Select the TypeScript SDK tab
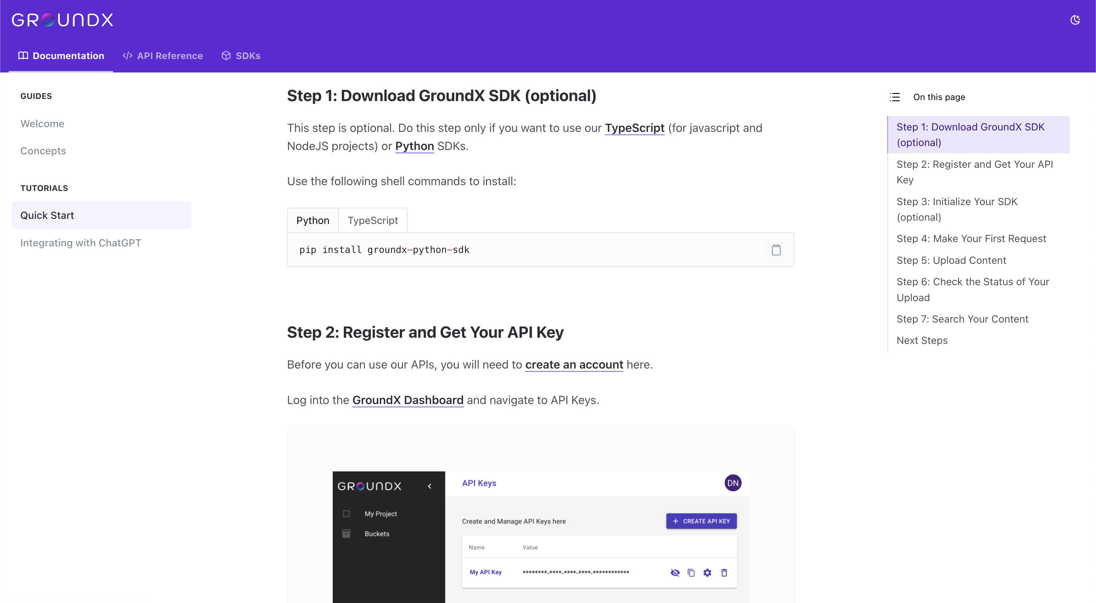1096x603 pixels. pyautogui.click(x=372, y=220)
